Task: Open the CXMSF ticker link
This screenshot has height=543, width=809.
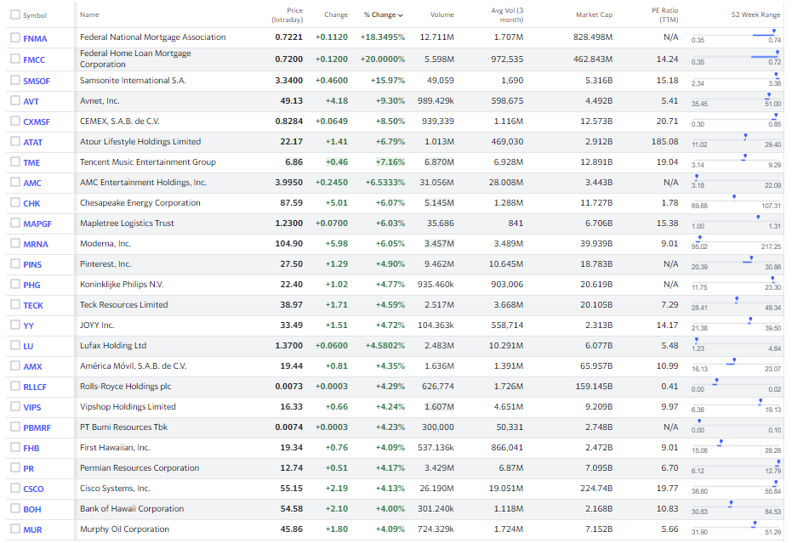Action: [x=37, y=122]
